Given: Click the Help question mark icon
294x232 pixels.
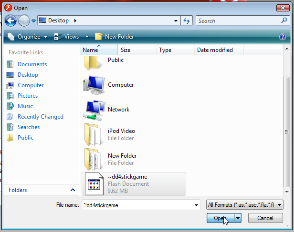Looking at the screenshot, I should 283,37.
